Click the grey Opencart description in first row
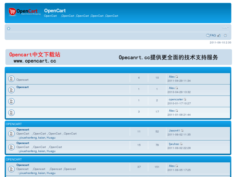Image resolution: width=236 pixels, height=177 pixels. tap(22, 80)
